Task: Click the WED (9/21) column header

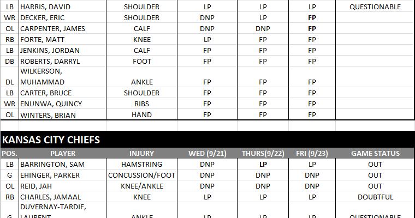Action: click(x=207, y=154)
